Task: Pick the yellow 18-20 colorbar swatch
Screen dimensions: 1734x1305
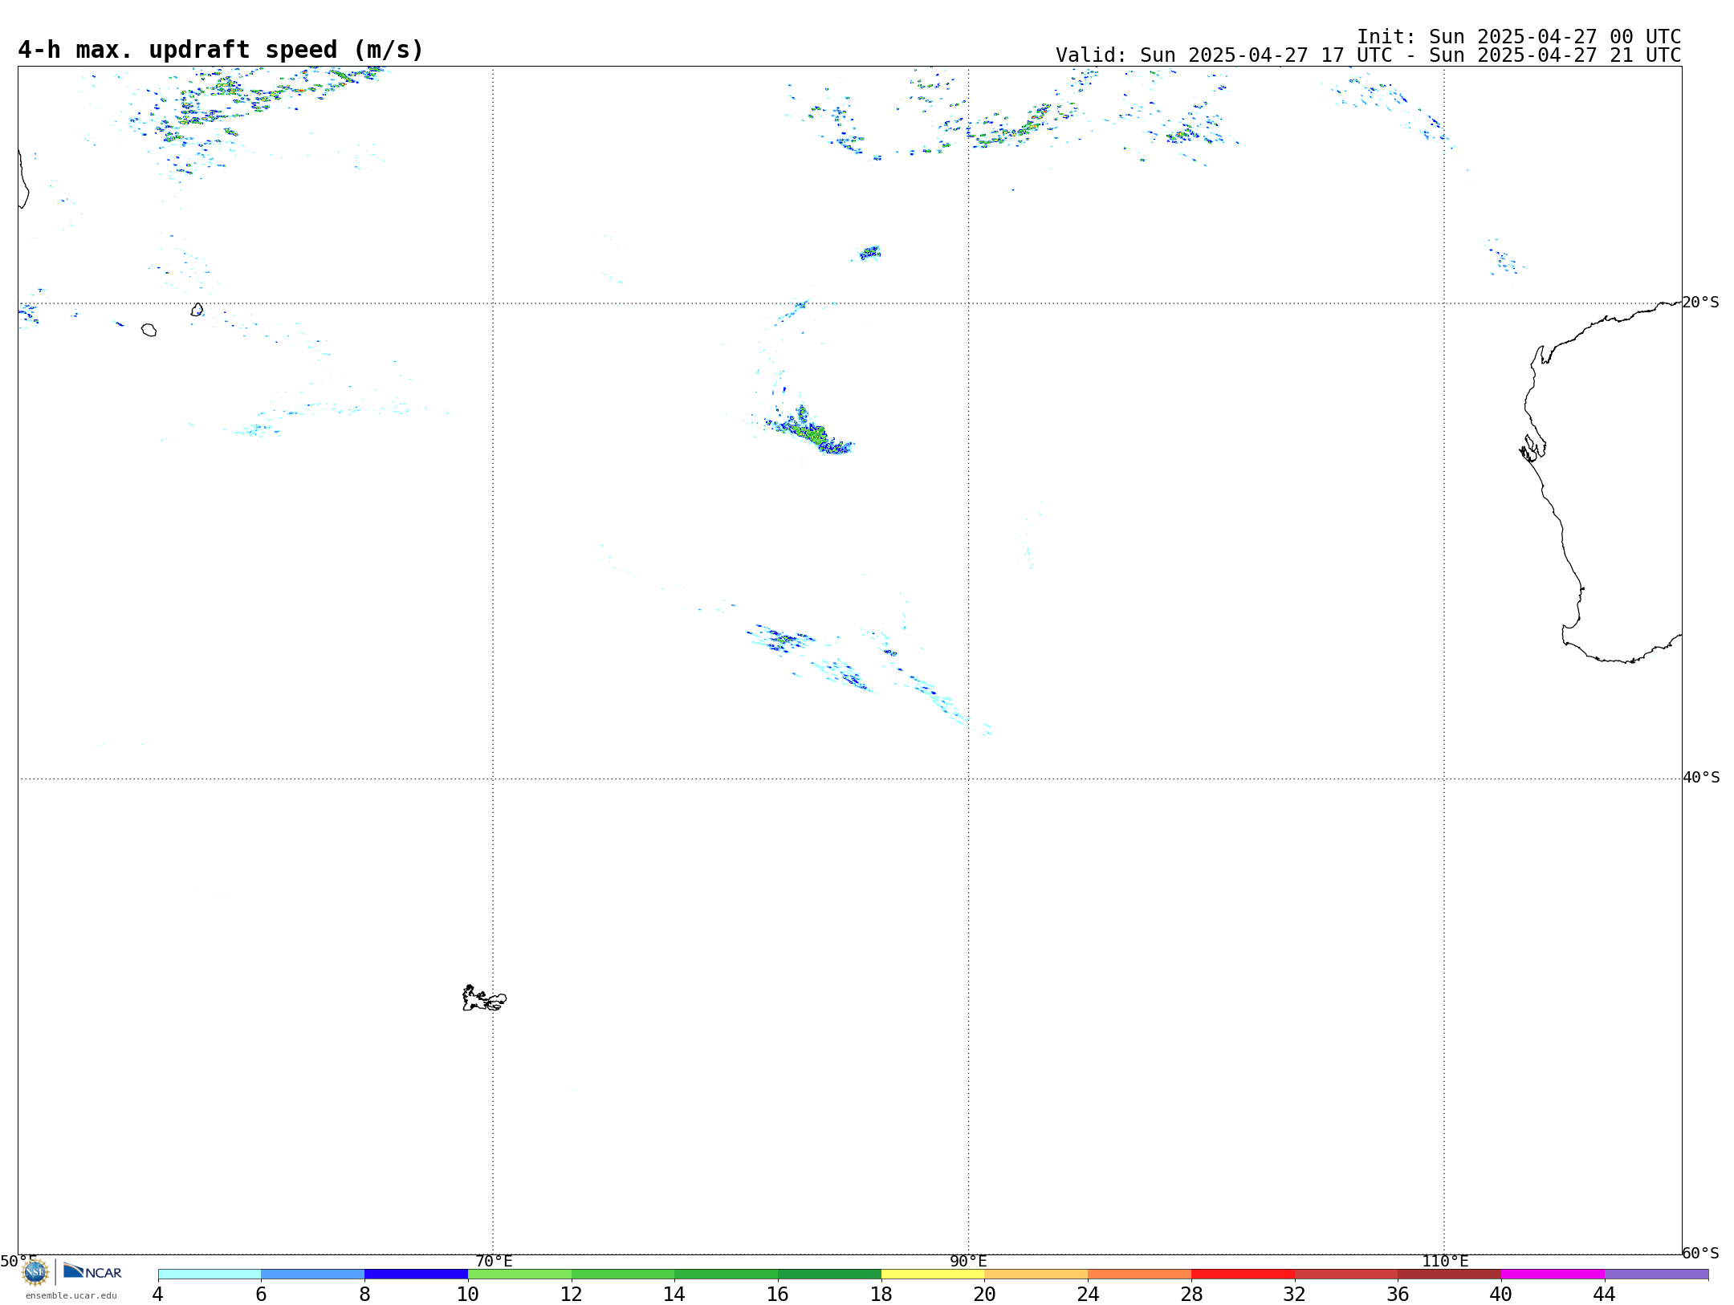Action: tap(933, 1275)
